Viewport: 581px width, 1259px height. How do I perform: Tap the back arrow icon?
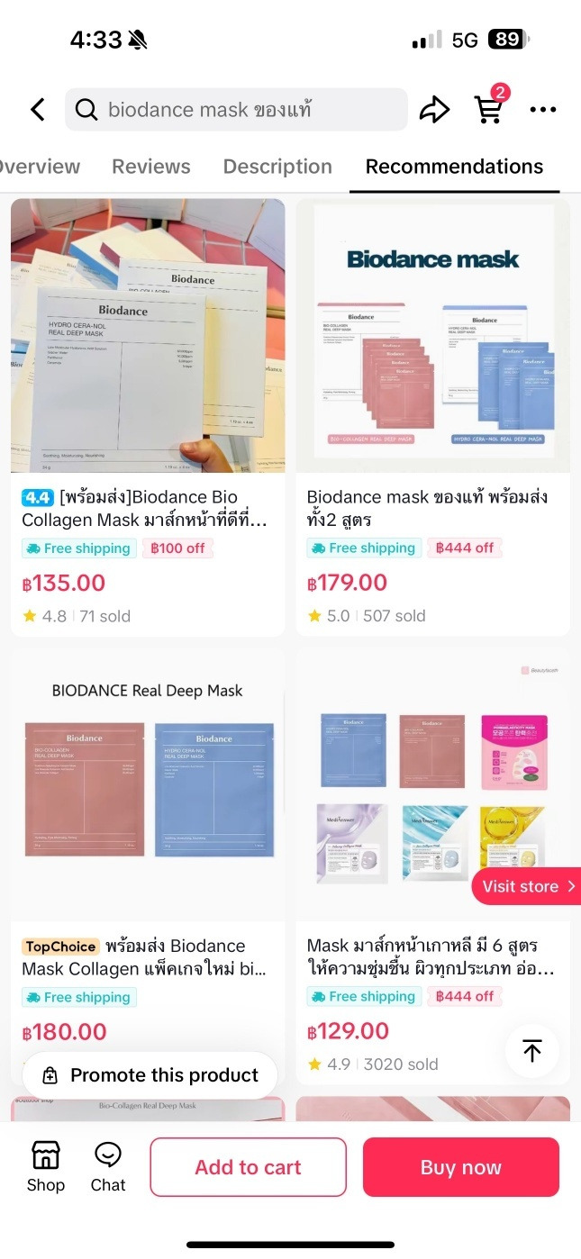click(38, 110)
